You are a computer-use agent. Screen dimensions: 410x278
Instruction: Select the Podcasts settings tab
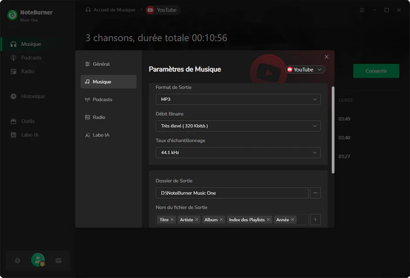[108, 100]
